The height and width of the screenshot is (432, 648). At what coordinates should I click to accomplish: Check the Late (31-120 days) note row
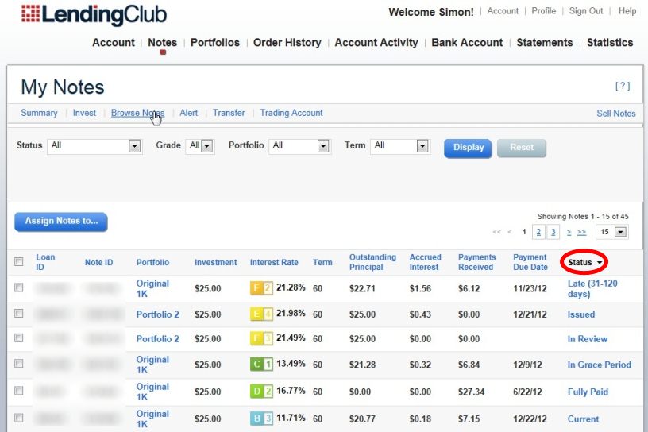click(19, 287)
